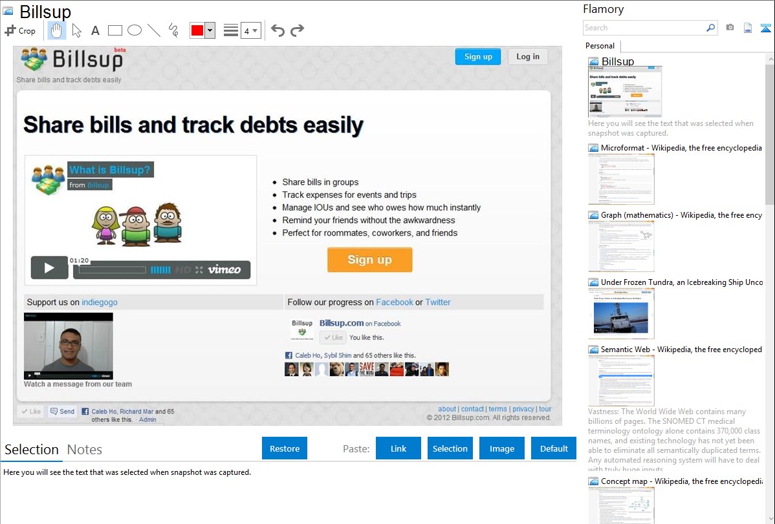The width and height of the screenshot is (775, 524).
Task: Click the line thickness icon
Action: coord(231,30)
